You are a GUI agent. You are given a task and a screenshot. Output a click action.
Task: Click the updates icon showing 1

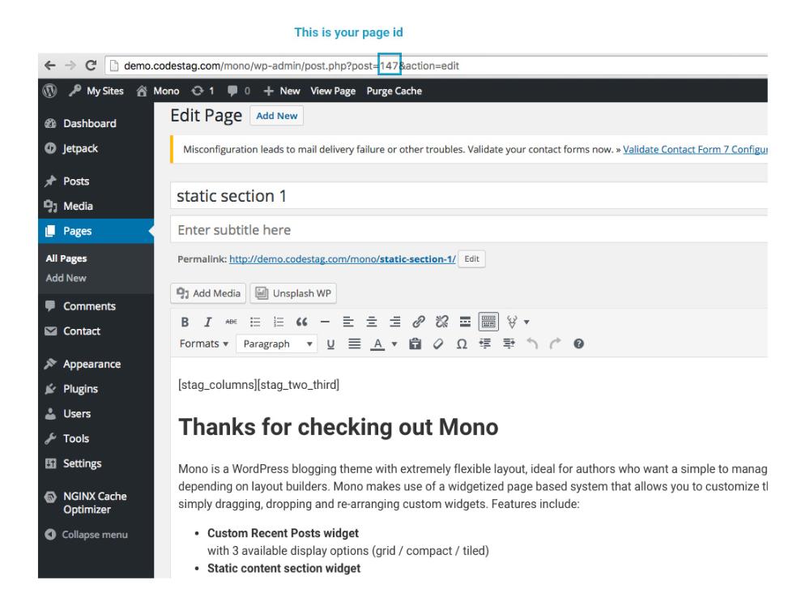coord(202,91)
